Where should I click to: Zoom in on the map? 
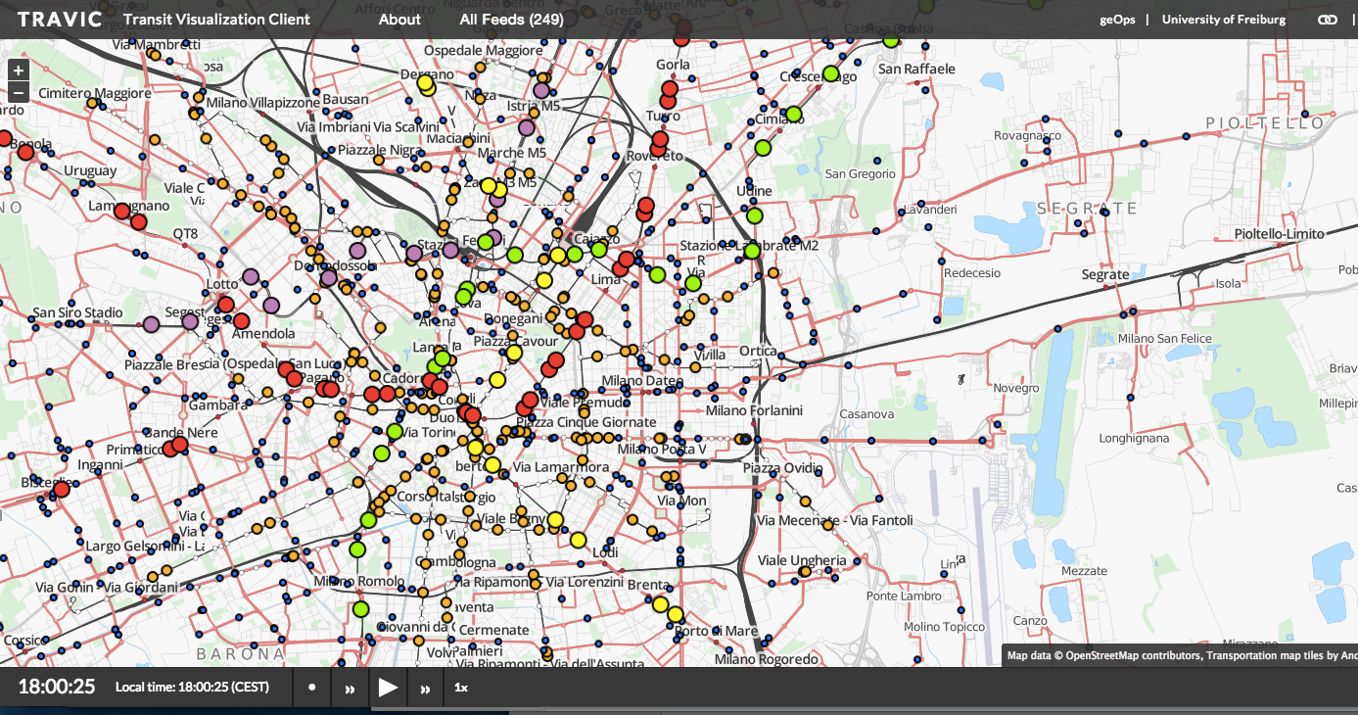click(x=18, y=71)
